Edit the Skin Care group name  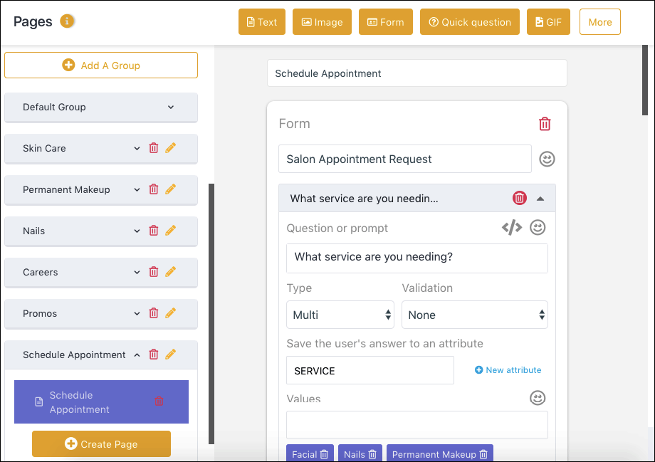[x=170, y=148]
